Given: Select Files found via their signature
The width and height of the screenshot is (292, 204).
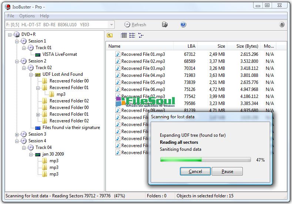Looking at the screenshot, I should click(x=71, y=127).
